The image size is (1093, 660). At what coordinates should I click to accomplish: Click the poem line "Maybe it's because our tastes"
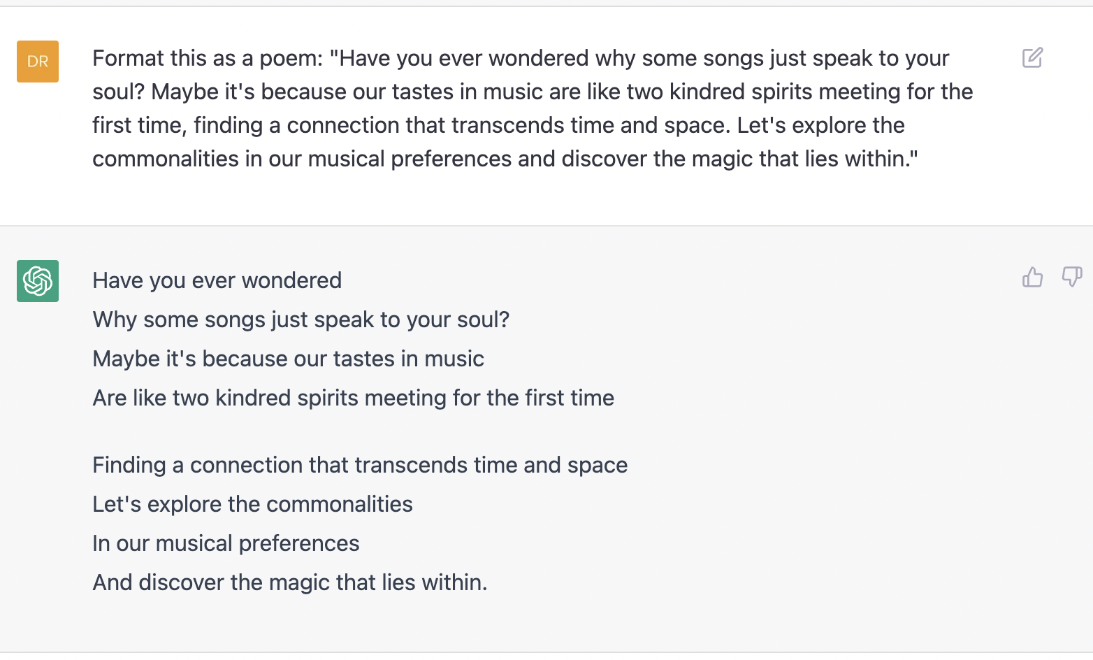pyautogui.click(x=288, y=359)
